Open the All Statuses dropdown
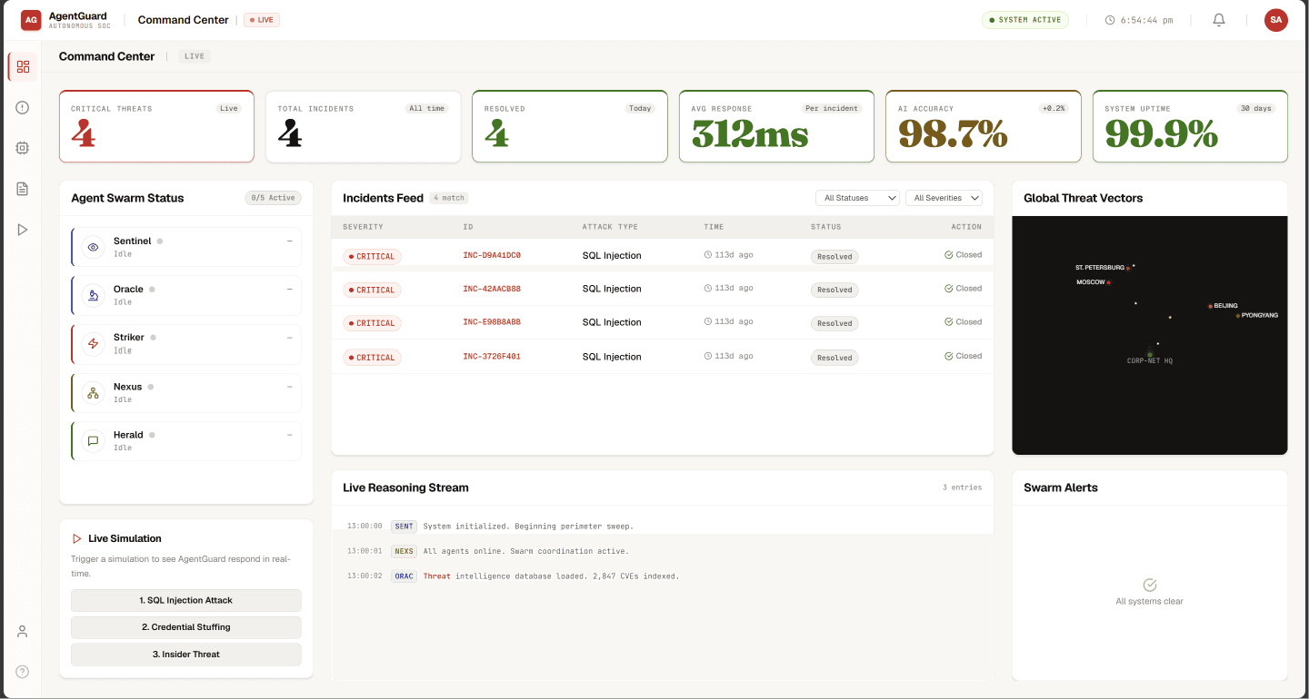Image resolution: width=1309 pixels, height=699 pixels. (x=857, y=198)
